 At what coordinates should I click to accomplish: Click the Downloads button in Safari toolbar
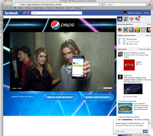click(x=150, y=4)
